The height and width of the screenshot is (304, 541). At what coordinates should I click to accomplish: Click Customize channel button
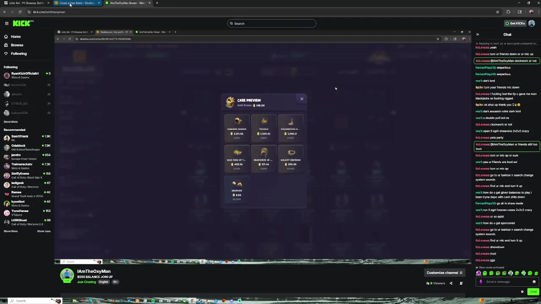444,273
